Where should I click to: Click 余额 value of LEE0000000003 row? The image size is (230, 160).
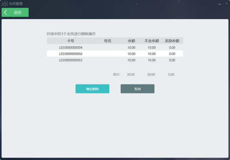131,60
